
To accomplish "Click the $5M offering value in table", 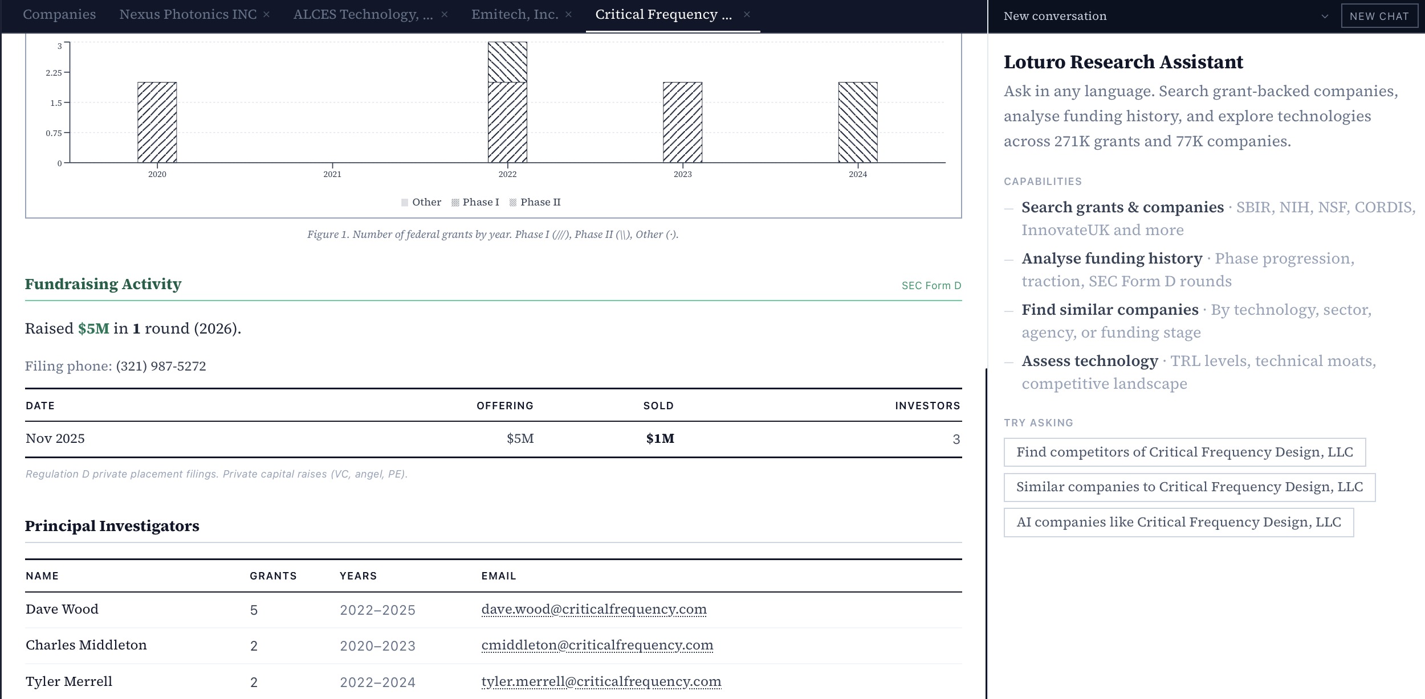I will pyautogui.click(x=520, y=439).
